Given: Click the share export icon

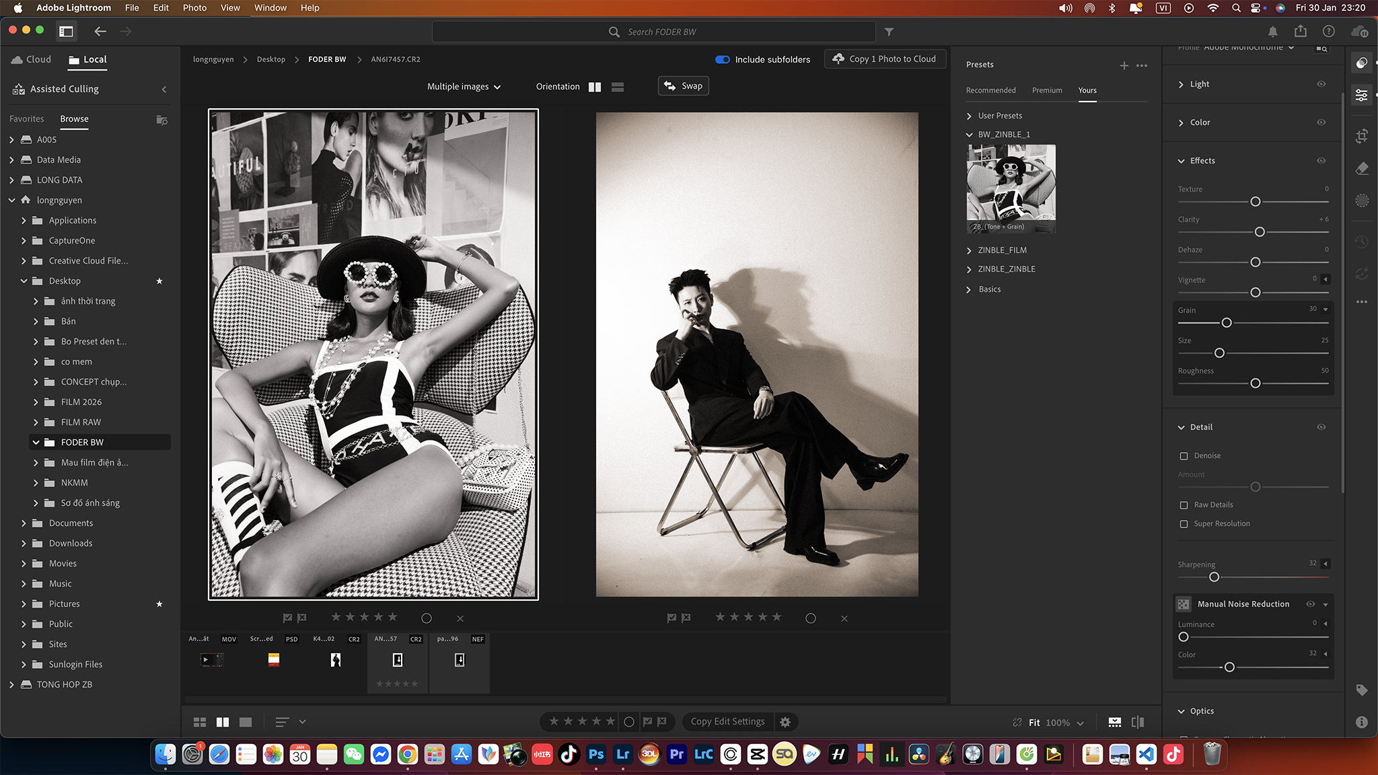Looking at the screenshot, I should [1300, 32].
